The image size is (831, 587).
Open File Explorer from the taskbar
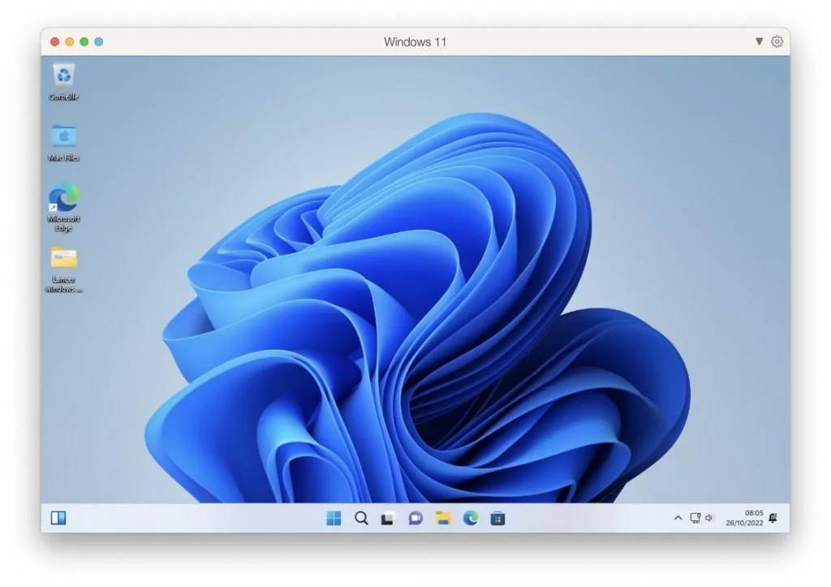(443, 518)
